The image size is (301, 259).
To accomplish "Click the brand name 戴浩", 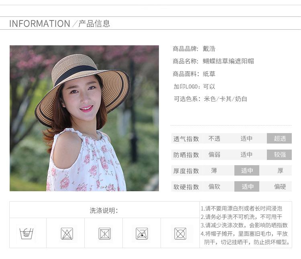I will (x=209, y=49).
